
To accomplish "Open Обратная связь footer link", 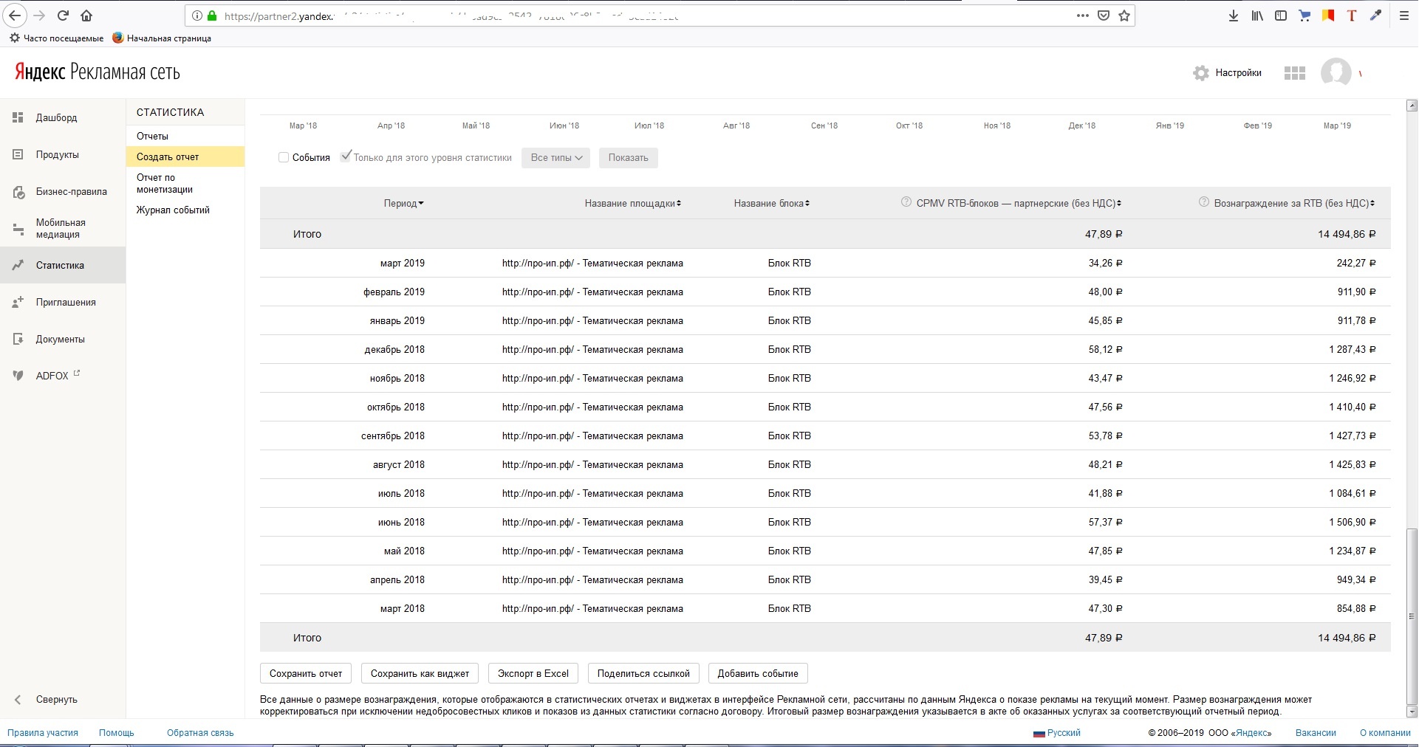I will 200,733.
